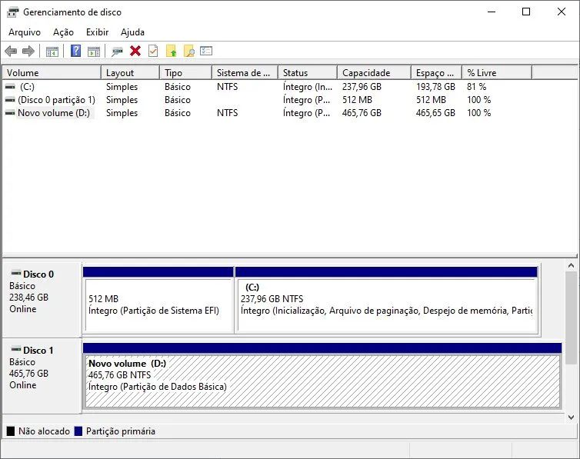This screenshot has width=580, height=459.
Task: Select Novo volume (D:) partition block
Action: click(322, 376)
